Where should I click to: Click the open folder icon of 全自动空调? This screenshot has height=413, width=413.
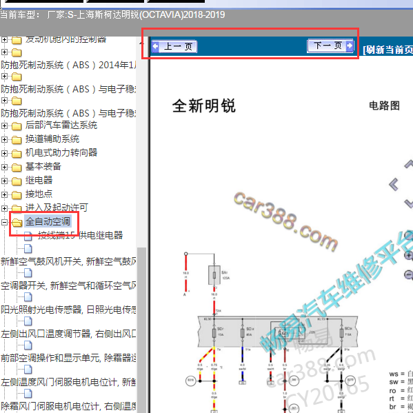(x=17, y=223)
